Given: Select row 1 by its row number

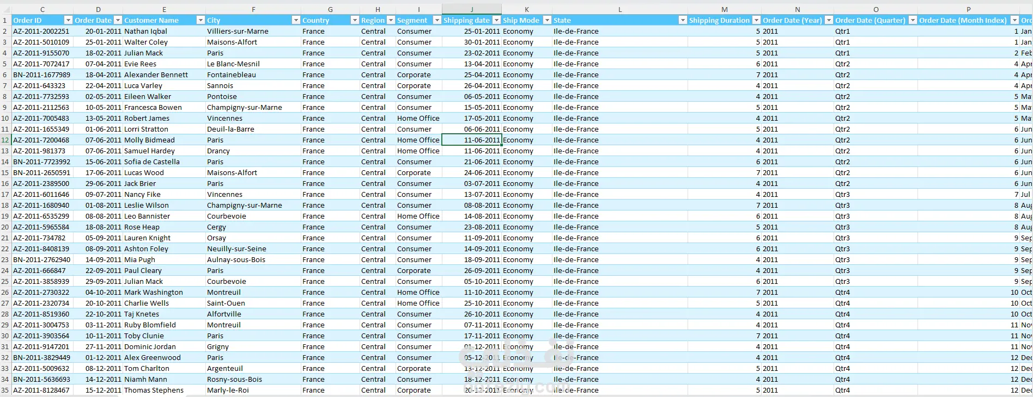Looking at the screenshot, I should tap(5, 20).
